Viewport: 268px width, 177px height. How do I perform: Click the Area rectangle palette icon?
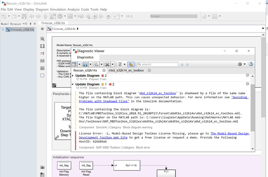click(42, 76)
